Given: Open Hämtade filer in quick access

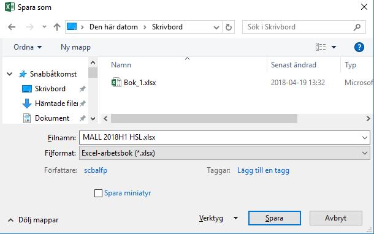Looking at the screenshot, I should click(54, 104).
